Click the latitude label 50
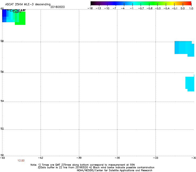The height and width of the screenshot is (172, 196). click(2, 155)
